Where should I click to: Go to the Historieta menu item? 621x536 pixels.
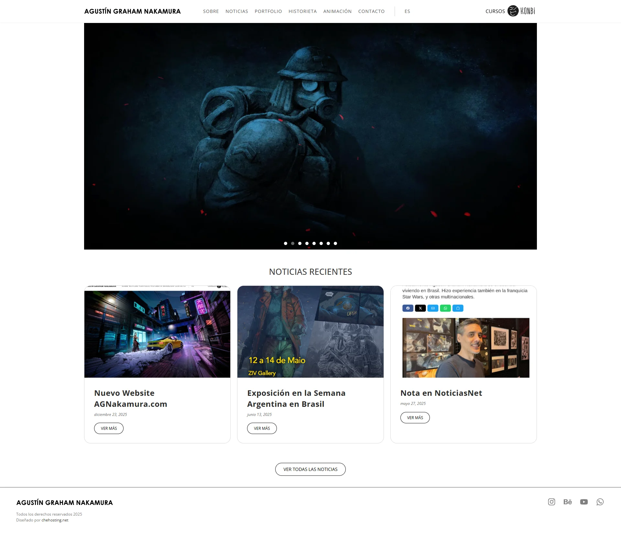pyautogui.click(x=302, y=11)
